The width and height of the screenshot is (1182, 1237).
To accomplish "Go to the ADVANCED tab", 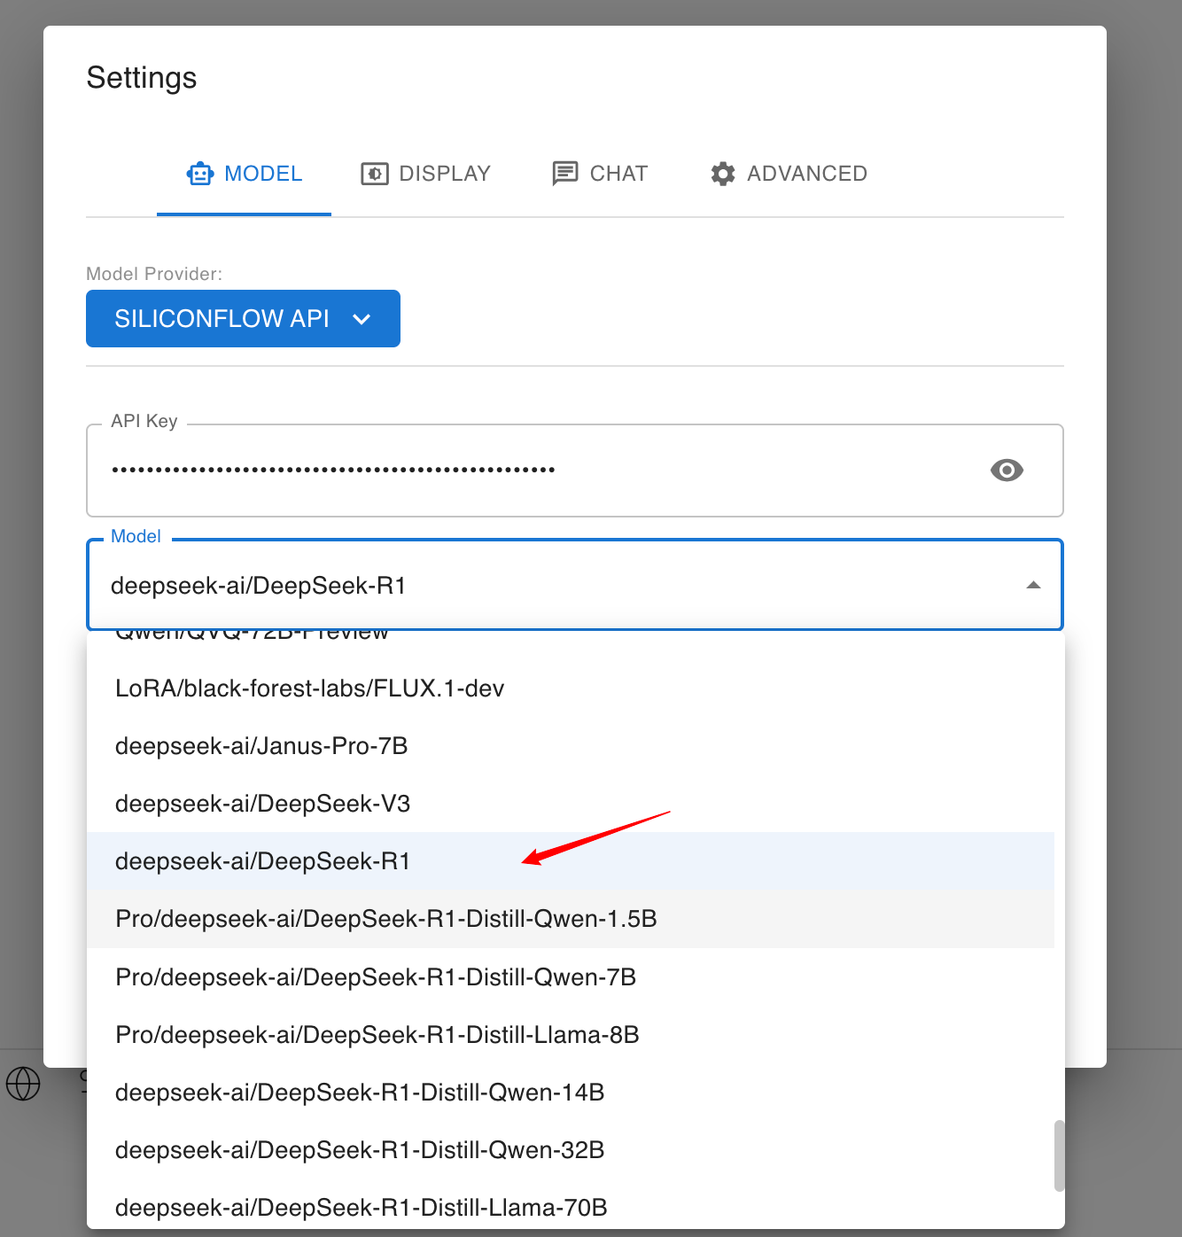I will coord(789,174).
